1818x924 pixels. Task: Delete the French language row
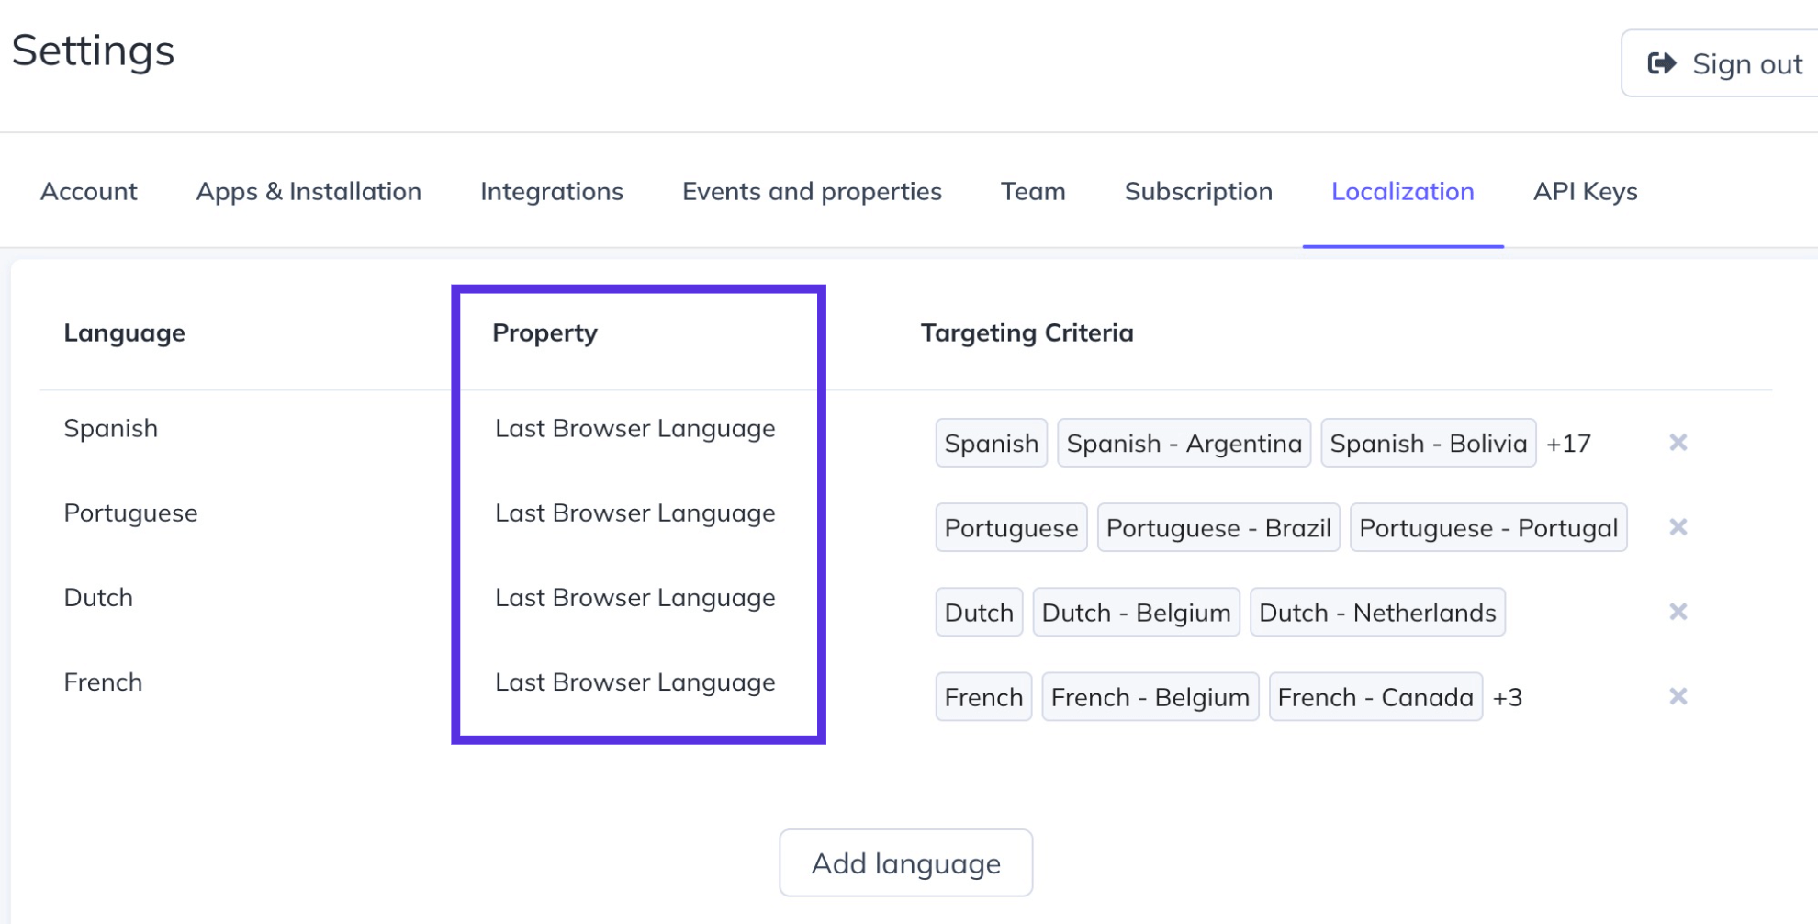point(1678,696)
